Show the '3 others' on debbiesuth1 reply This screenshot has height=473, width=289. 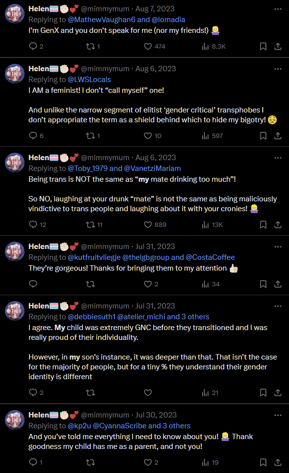coord(195,317)
